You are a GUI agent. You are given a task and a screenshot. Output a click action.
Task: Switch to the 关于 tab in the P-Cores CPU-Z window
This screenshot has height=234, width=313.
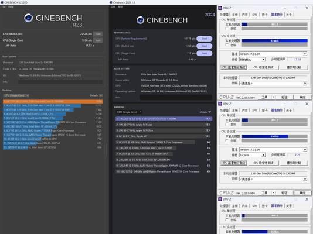click(289, 111)
